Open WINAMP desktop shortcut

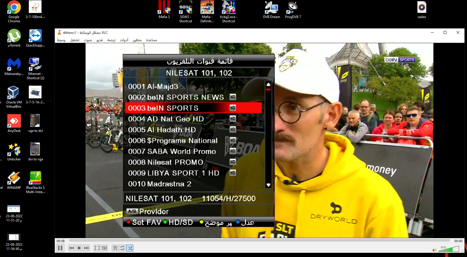(14, 180)
